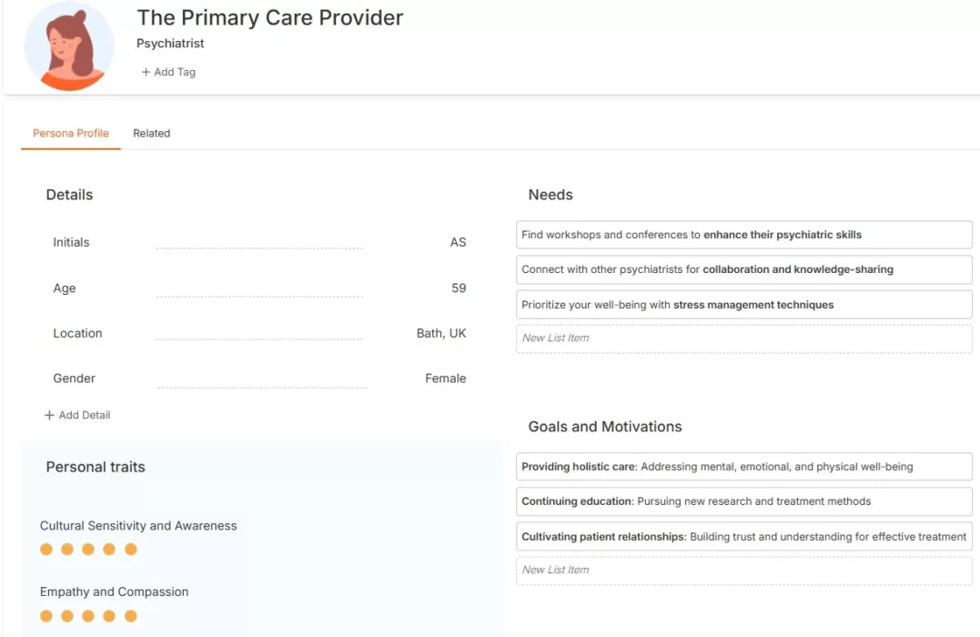Switch to the Related tab
980x637 pixels.
pyautogui.click(x=151, y=133)
